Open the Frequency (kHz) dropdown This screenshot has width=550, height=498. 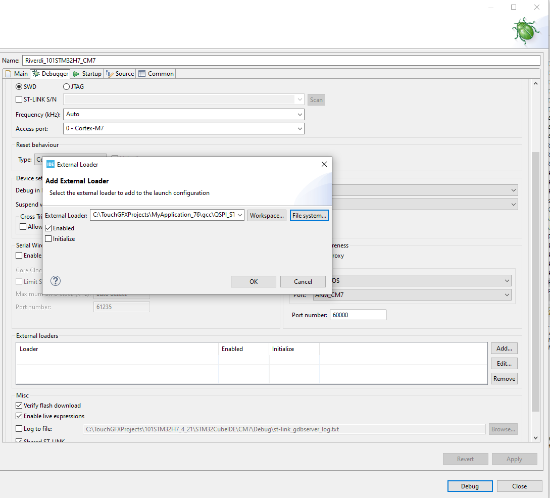300,114
